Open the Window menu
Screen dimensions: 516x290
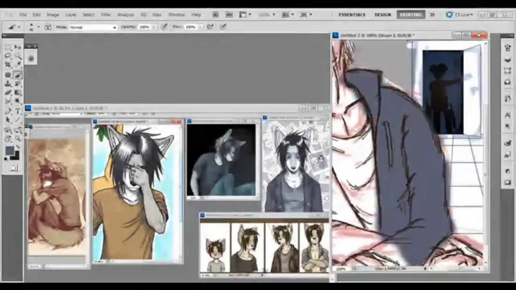click(x=177, y=14)
